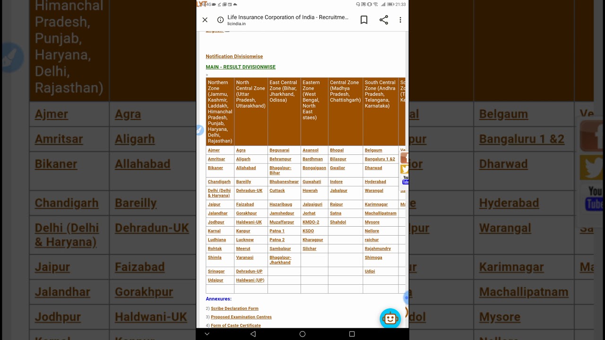This screenshot has width=605, height=340.
Task: Open Cuttack result link
Action: 277,191
